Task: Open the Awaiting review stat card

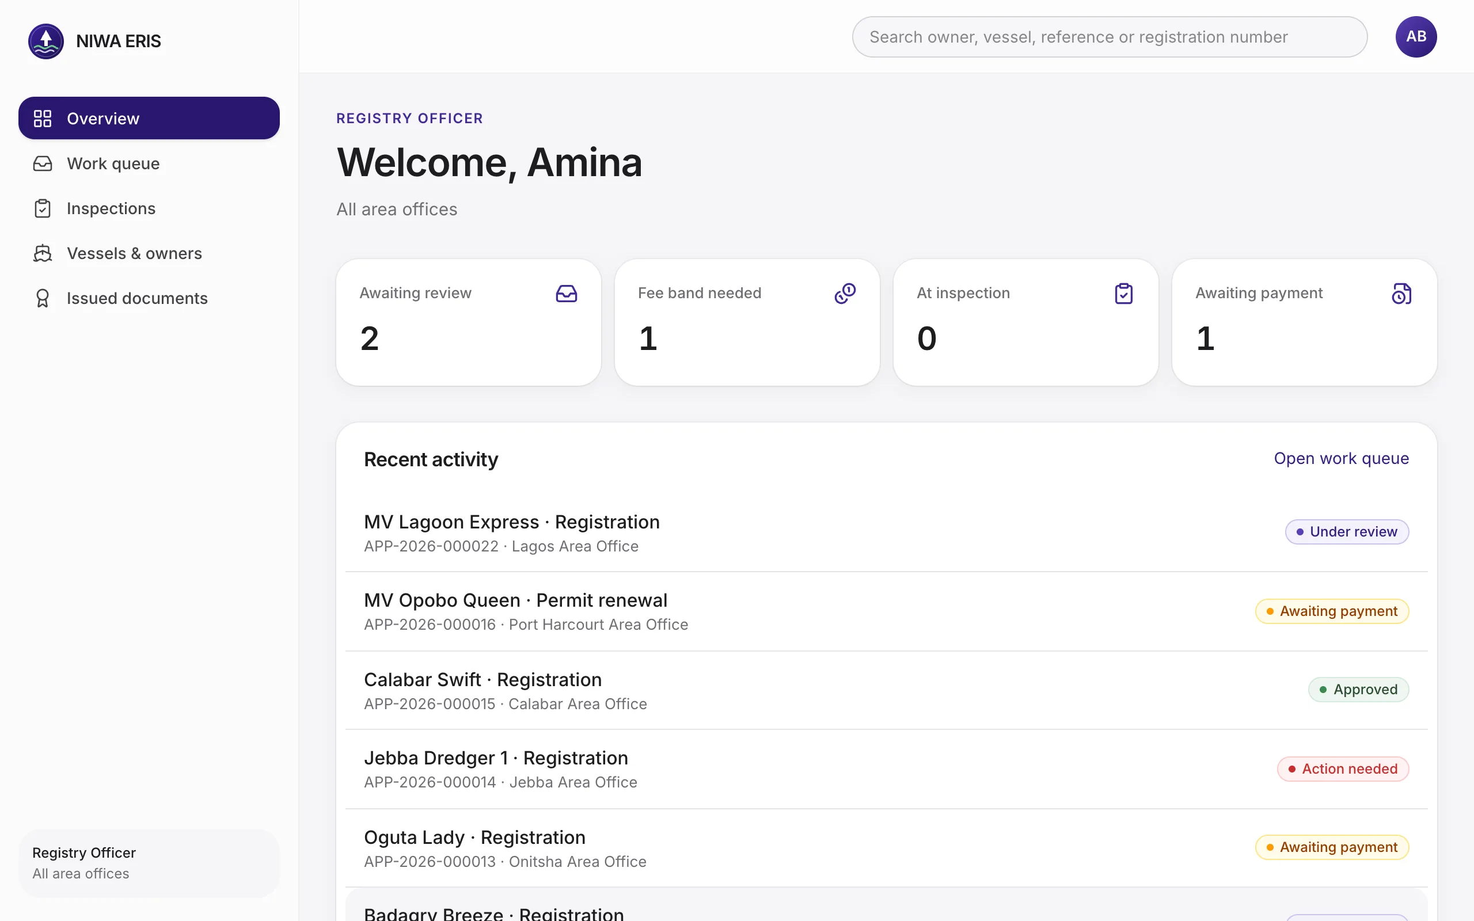Action: (468, 322)
